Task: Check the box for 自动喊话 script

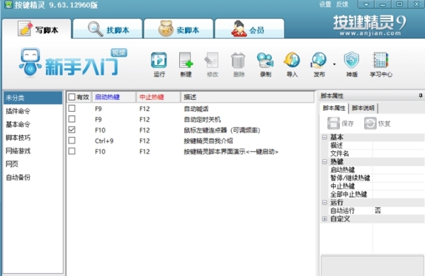Action: point(72,108)
